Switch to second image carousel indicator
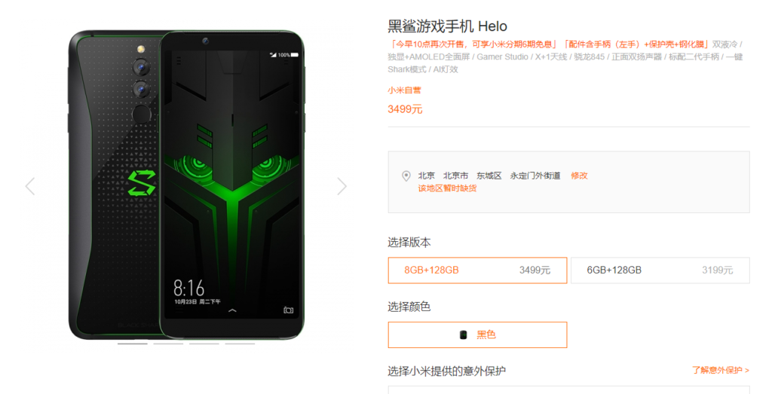This screenshot has height=394, width=772. click(168, 344)
